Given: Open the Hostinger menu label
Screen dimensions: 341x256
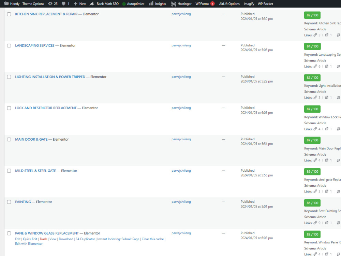Looking at the screenshot, I should [x=184, y=4].
